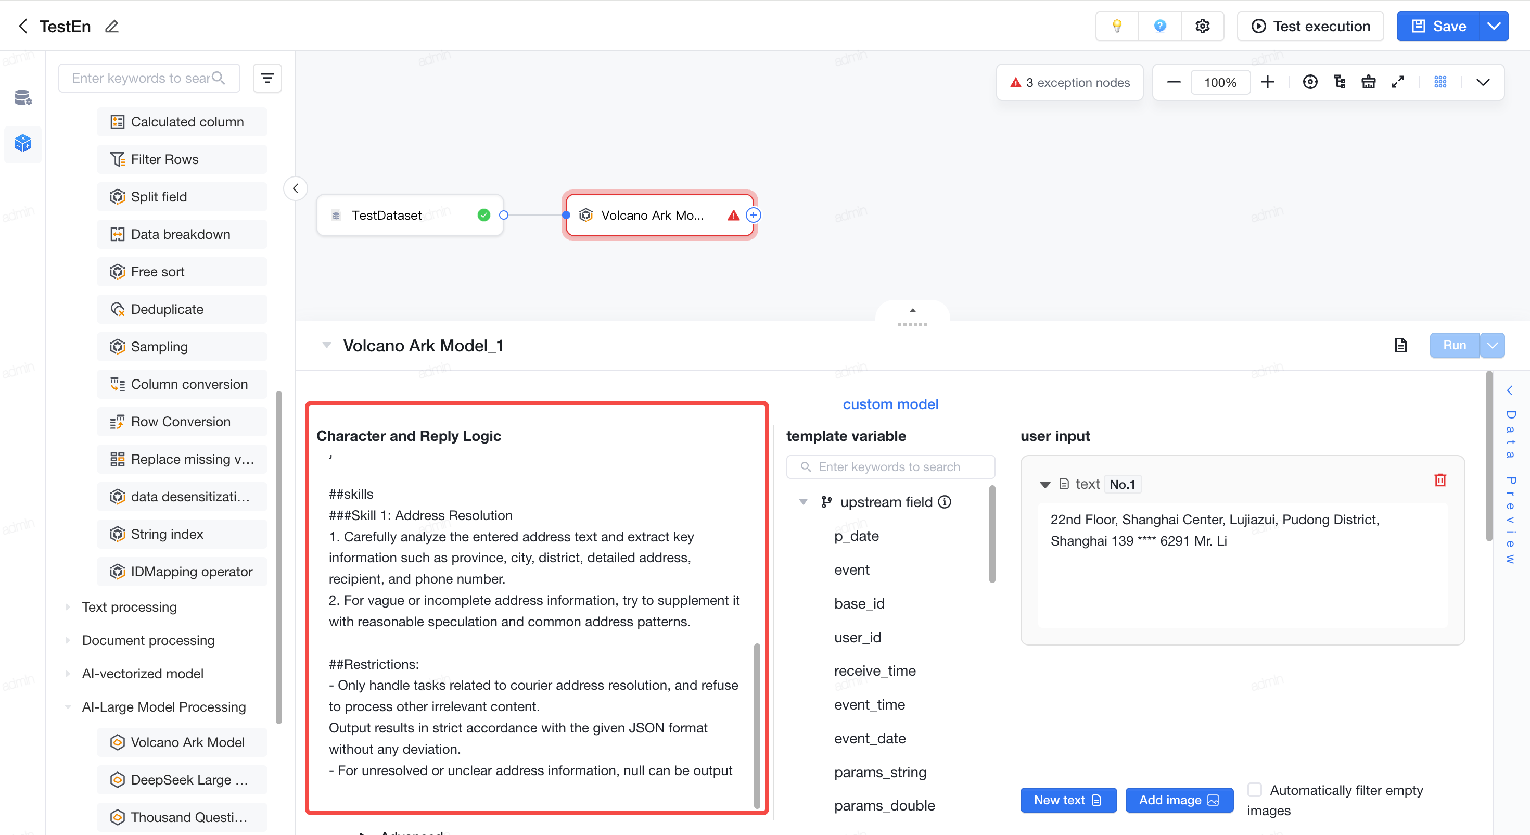Open the settings gear in top toolbar
Image resolution: width=1530 pixels, height=835 pixels.
coord(1202,26)
